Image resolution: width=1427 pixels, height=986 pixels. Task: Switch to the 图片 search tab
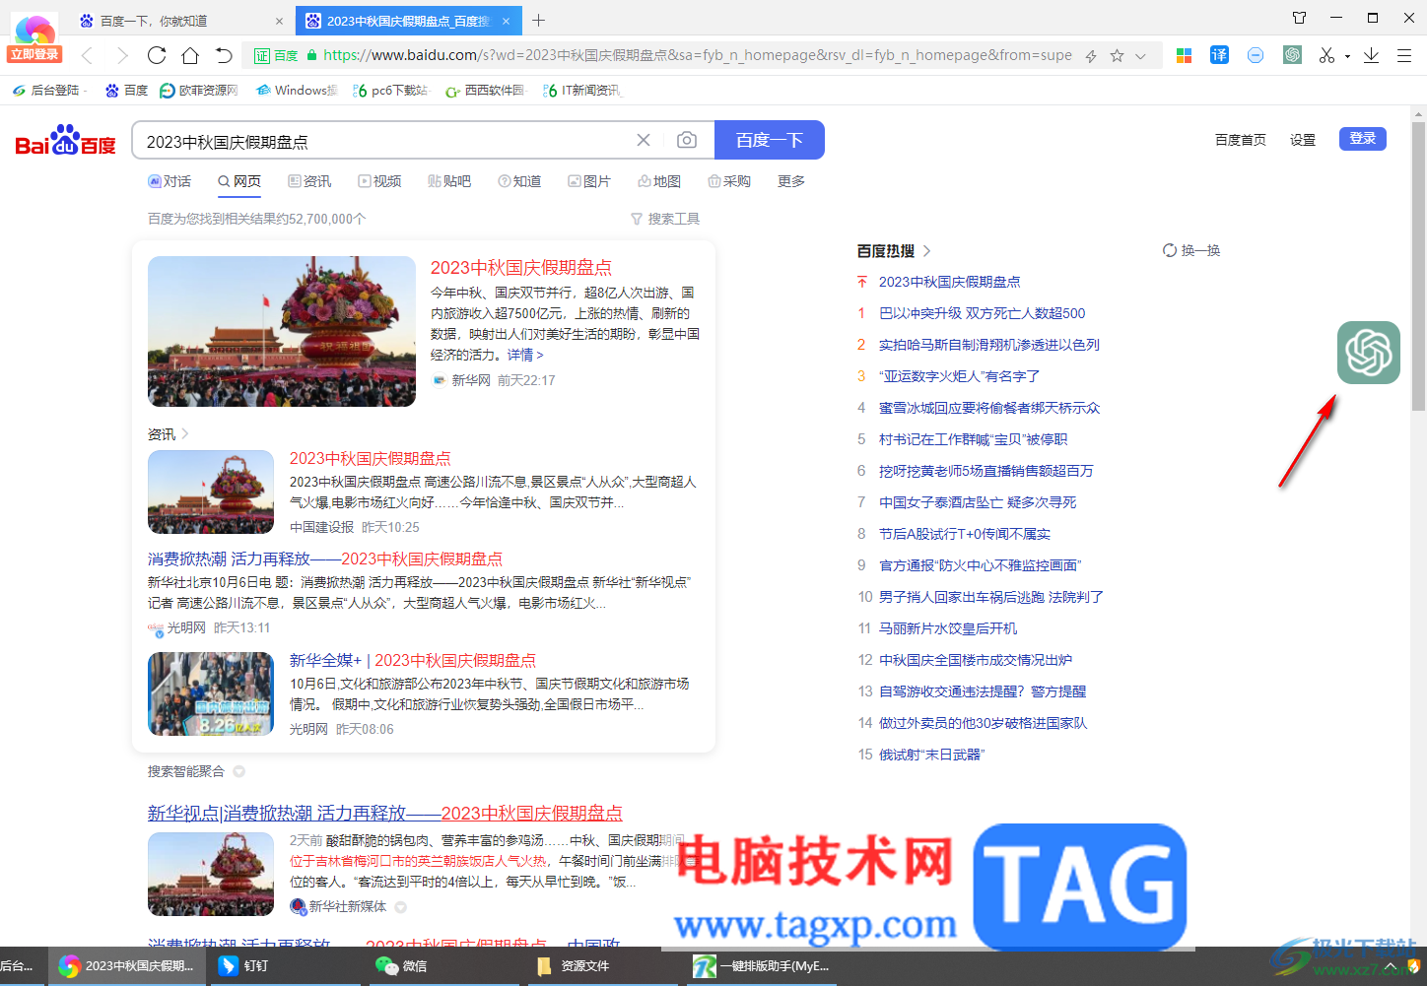coord(589,181)
